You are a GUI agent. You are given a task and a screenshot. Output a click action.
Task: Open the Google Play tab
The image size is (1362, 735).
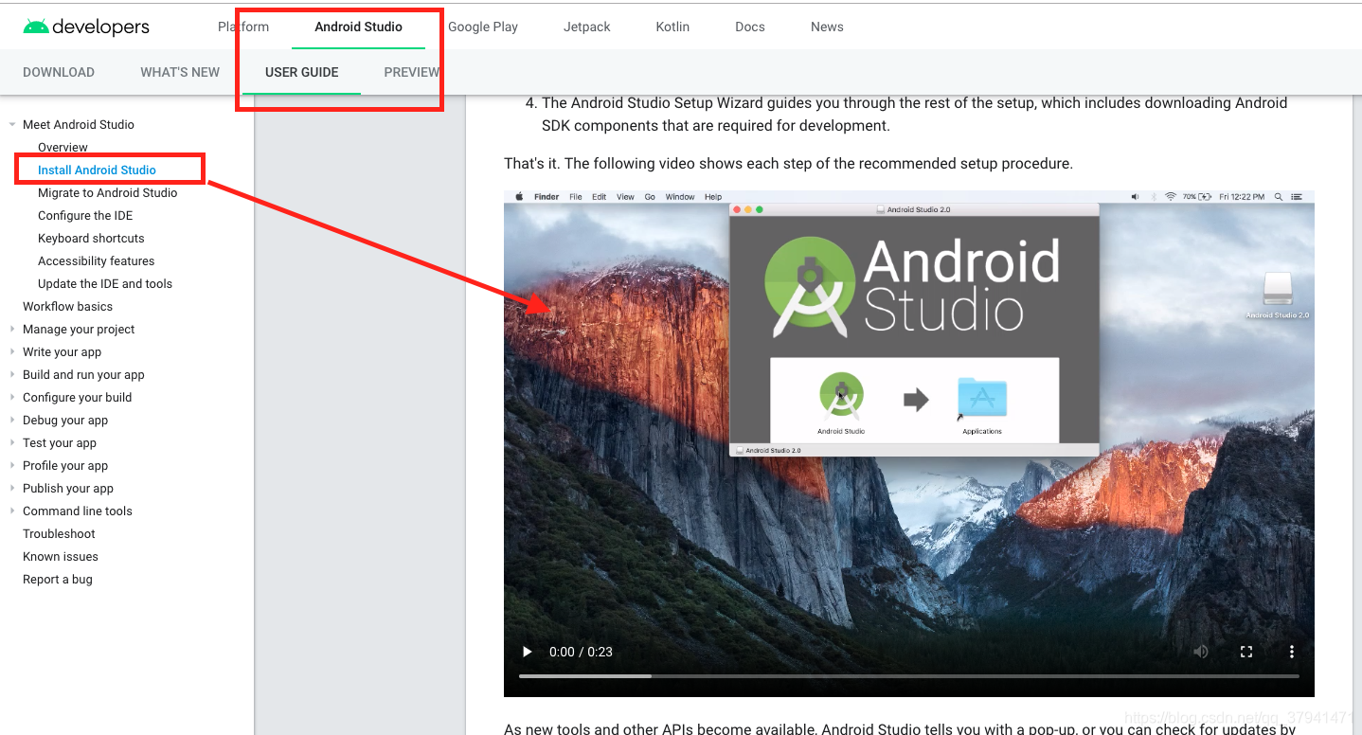pyautogui.click(x=483, y=27)
